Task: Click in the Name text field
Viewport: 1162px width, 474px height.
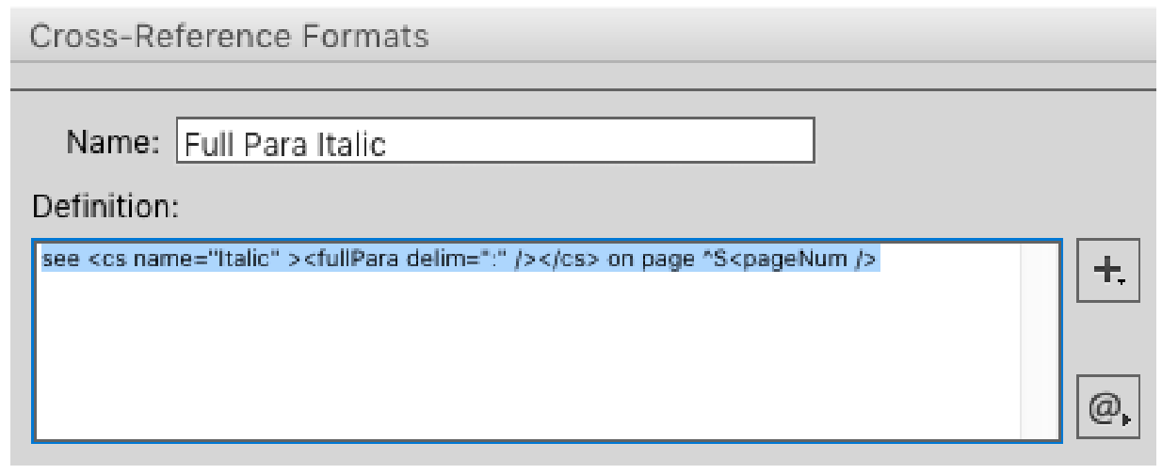Action: coord(495,142)
